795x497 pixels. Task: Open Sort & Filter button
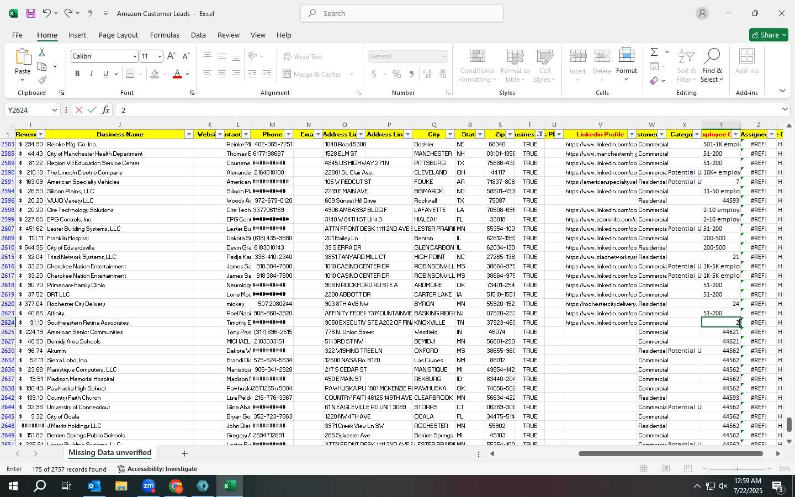686,65
